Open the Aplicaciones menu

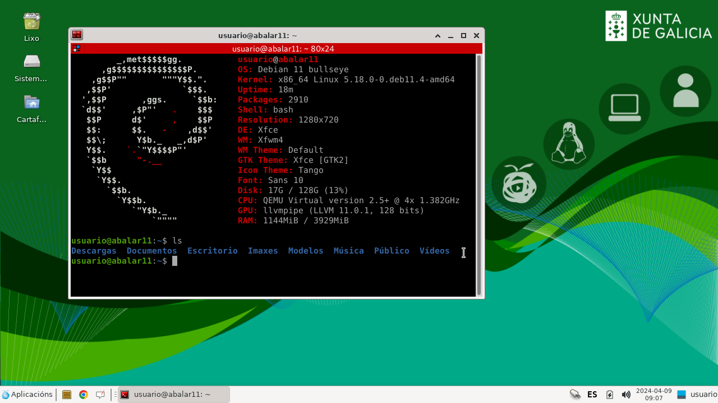tap(28, 394)
